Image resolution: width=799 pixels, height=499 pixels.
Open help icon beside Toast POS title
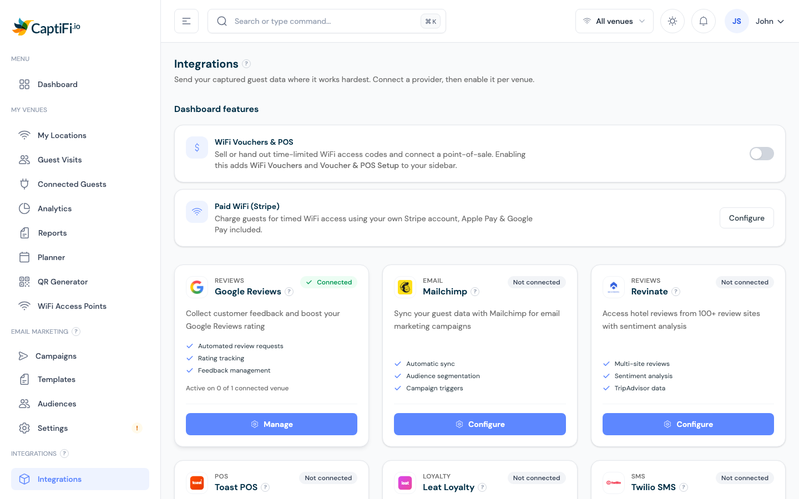[265, 487]
